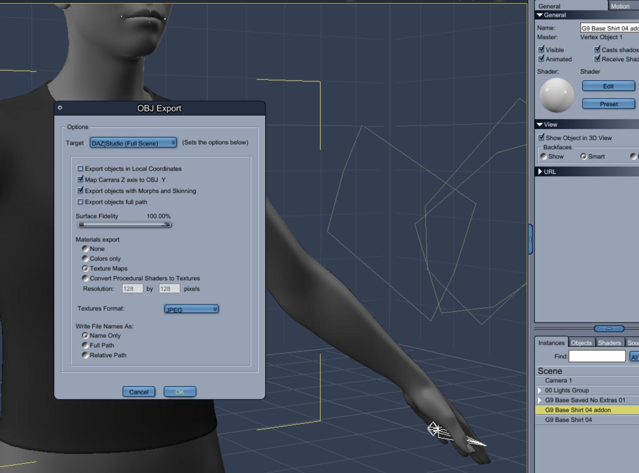Toggle the Animated checkbox

click(541, 59)
